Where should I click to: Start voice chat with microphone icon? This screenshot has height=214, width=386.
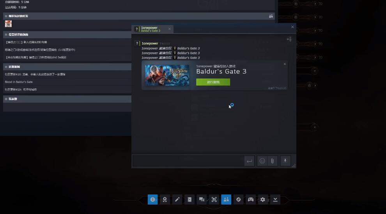(x=285, y=161)
